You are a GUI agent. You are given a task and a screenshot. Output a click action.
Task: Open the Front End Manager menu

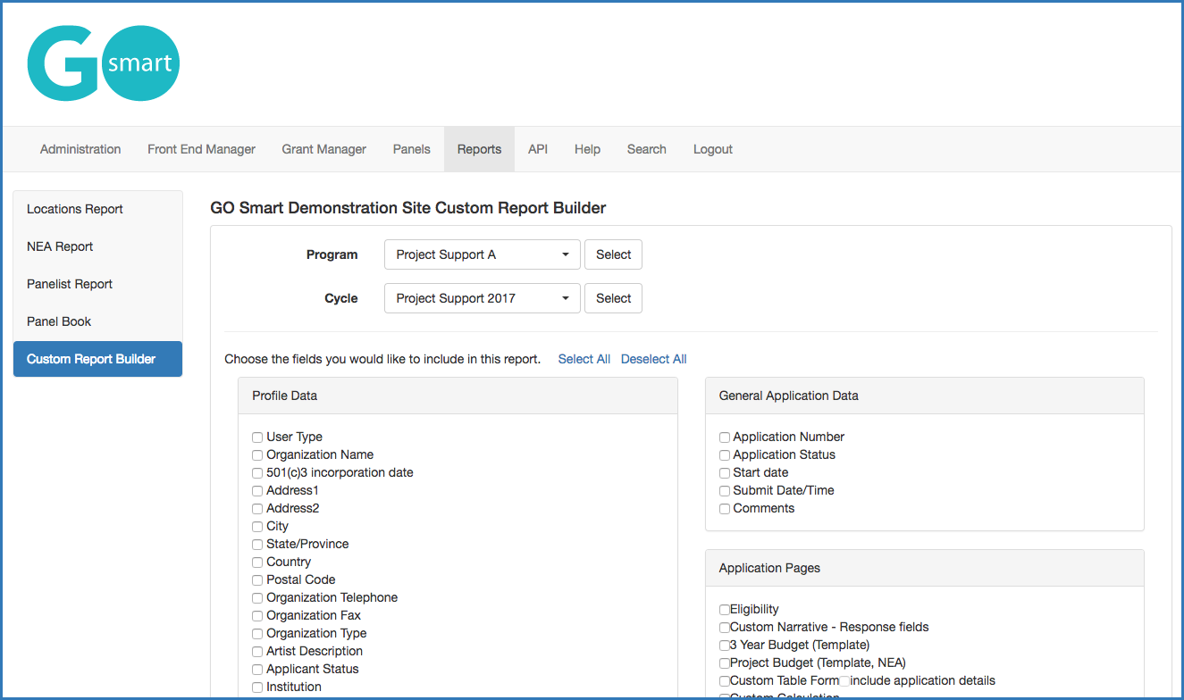pyautogui.click(x=201, y=149)
